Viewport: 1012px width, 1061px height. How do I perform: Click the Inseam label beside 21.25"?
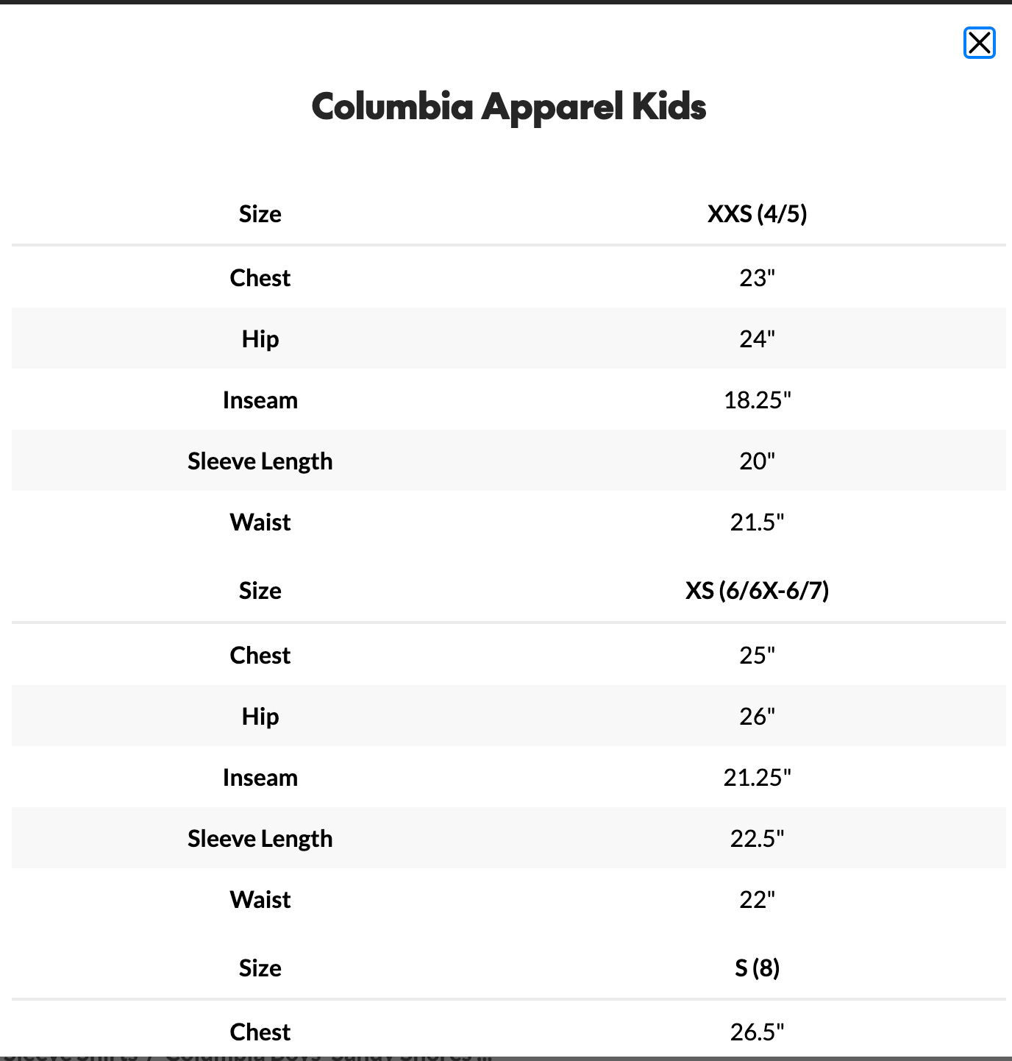pyautogui.click(x=260, y=777)
